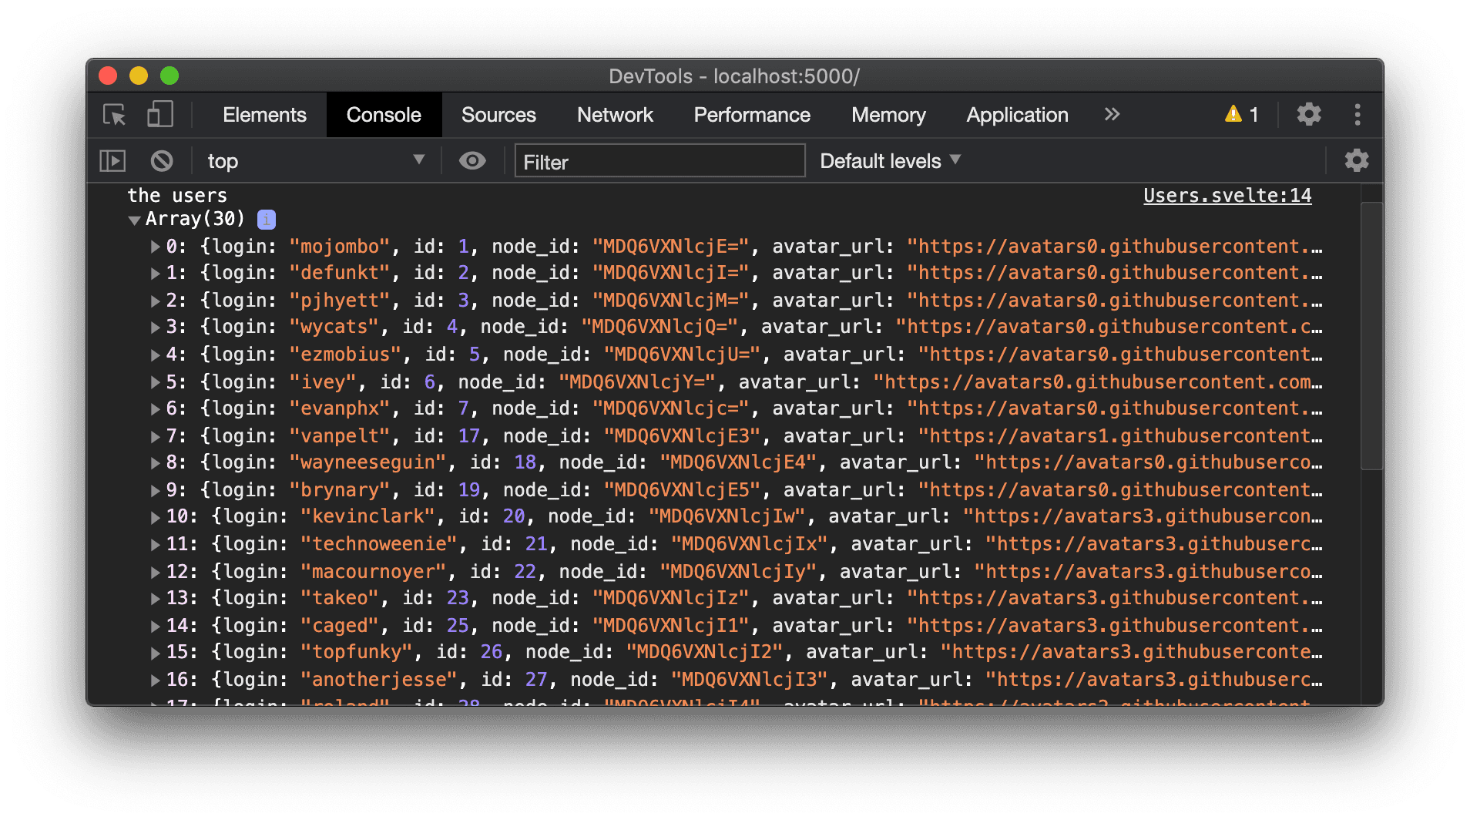The height and width of the screenshot is (820, 1470).
Task: Follow the Users.svelte:14 source link
Action: pyautogui.click(x=1227, y=195)
